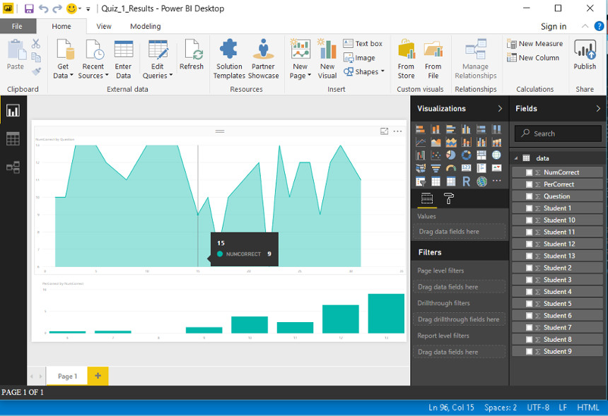Choose the Stacked bar chart visualization
This screenshot has height=416, width=608.
[x=421, y=129]
